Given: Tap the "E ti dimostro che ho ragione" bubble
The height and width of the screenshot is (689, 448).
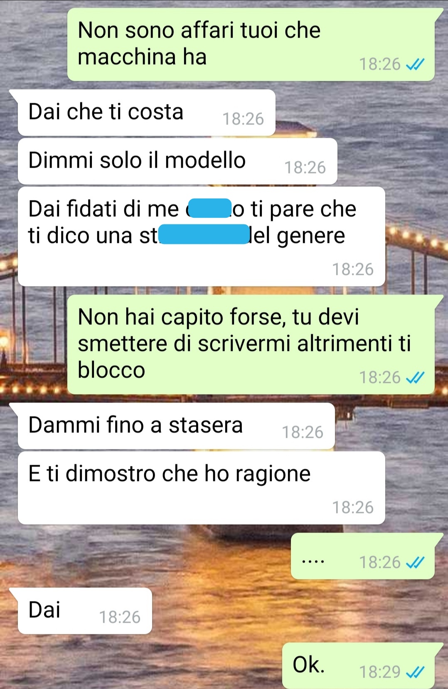Looking at the screenshot, I should point(202,488).
